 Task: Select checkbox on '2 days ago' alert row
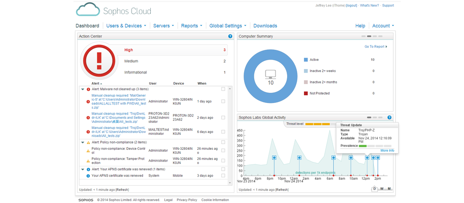click(223, 117)
